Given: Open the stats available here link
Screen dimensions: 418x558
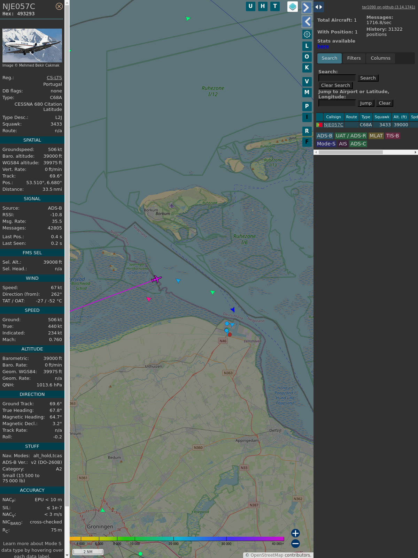Looking at the screenshot, I should tap(323, 46).
